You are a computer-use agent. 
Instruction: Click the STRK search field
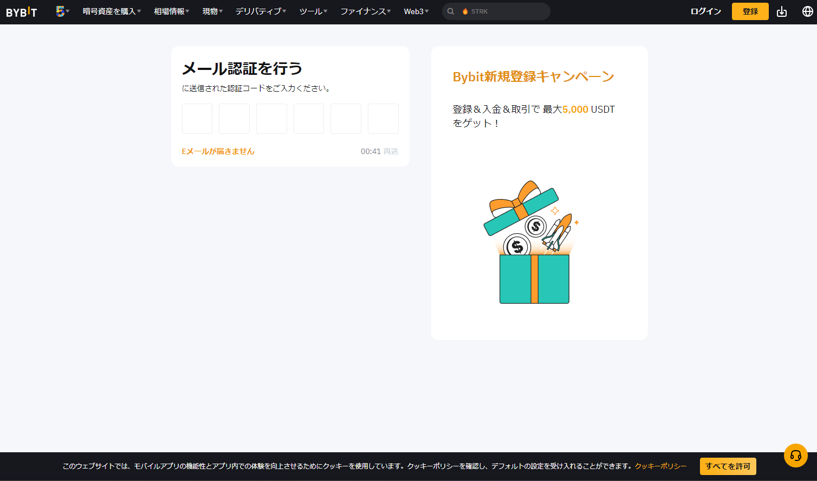click(x=496, y=11)
